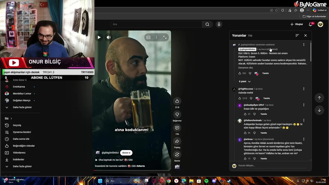Open the Gibi sound thumbnail below Remix
Viewport: 329px width, 185px height.
click(177, 166)
